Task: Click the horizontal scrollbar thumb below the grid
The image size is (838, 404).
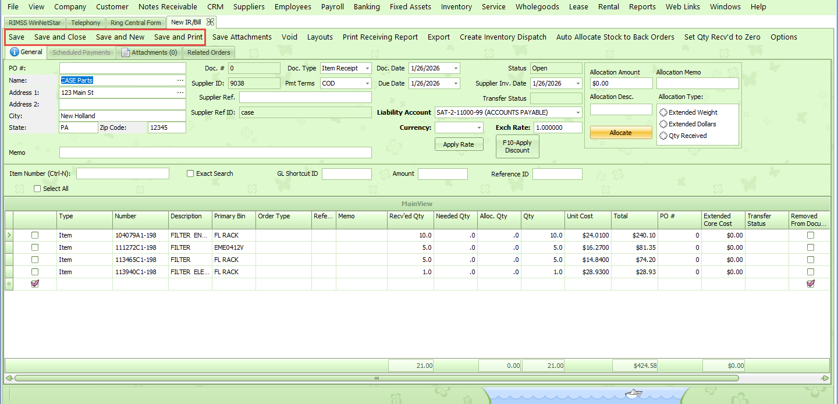Action: tap(377, 378)
